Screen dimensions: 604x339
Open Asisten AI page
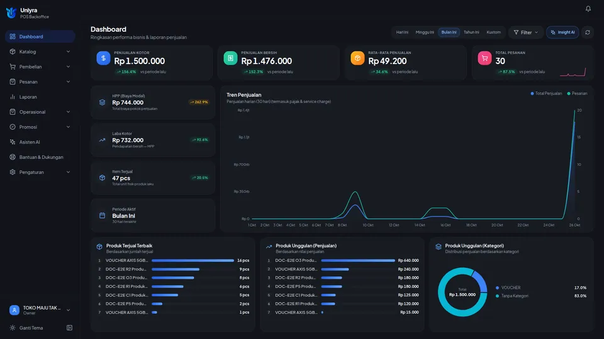click(40, 142)
